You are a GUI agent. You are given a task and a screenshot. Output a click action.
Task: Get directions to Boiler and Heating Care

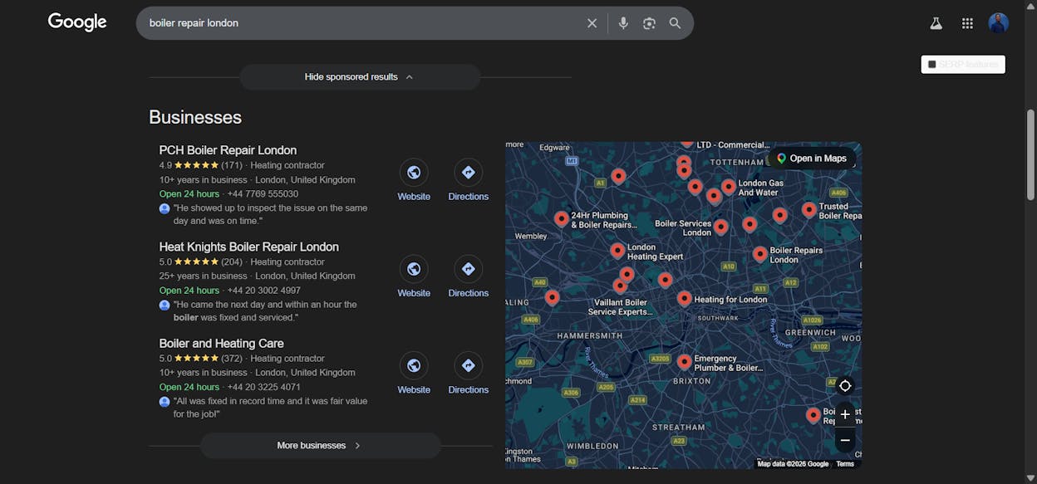[x=468, y=374]
